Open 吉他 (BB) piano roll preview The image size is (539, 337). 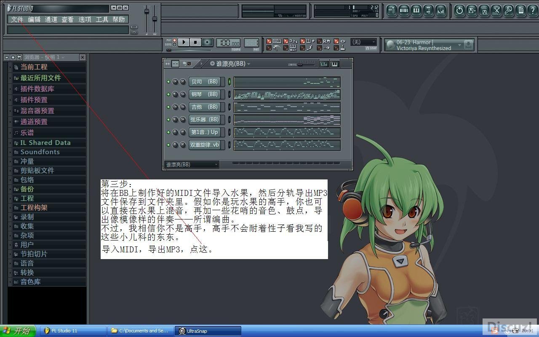pos(287,107)
